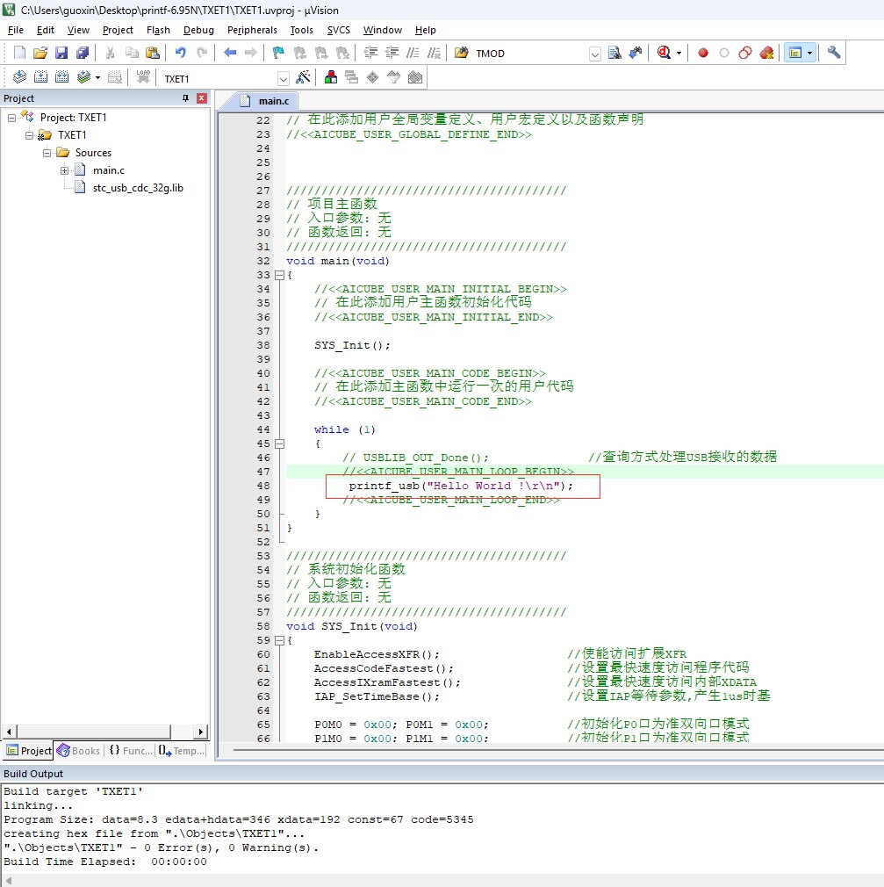
Task: Comment out the selected lines
Action: click(x=413, y=54)
